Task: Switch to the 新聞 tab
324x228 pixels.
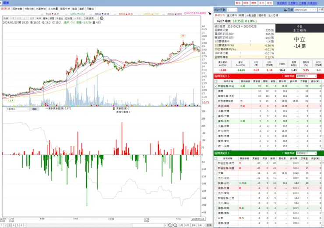Action: 242,15
